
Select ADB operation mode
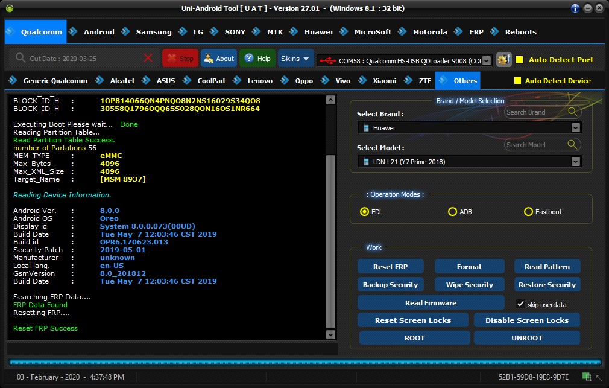click(452, 211)
